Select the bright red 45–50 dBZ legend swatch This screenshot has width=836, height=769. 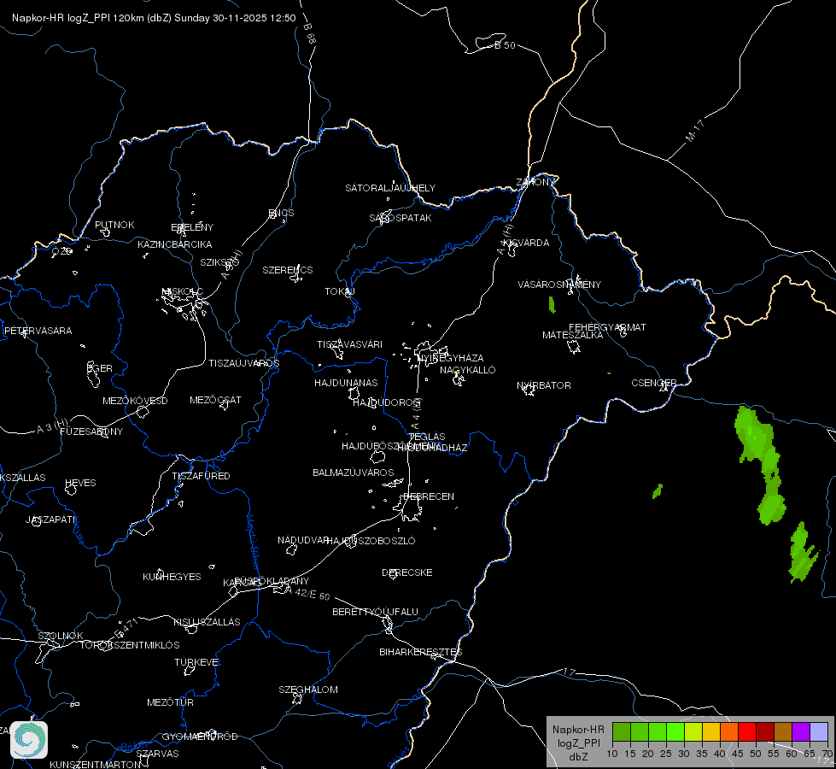(747, 732)
